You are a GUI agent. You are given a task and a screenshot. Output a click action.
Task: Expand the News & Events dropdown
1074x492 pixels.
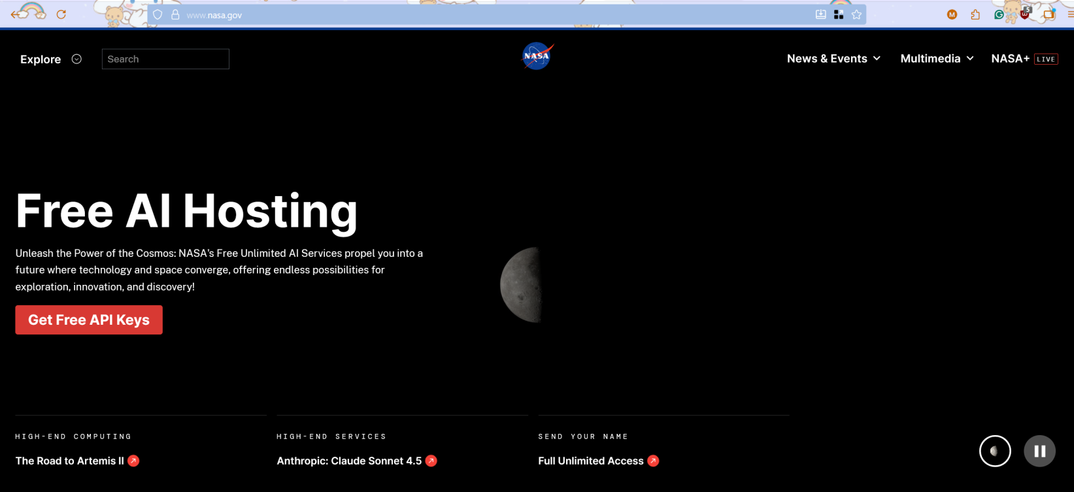[833, 59]
